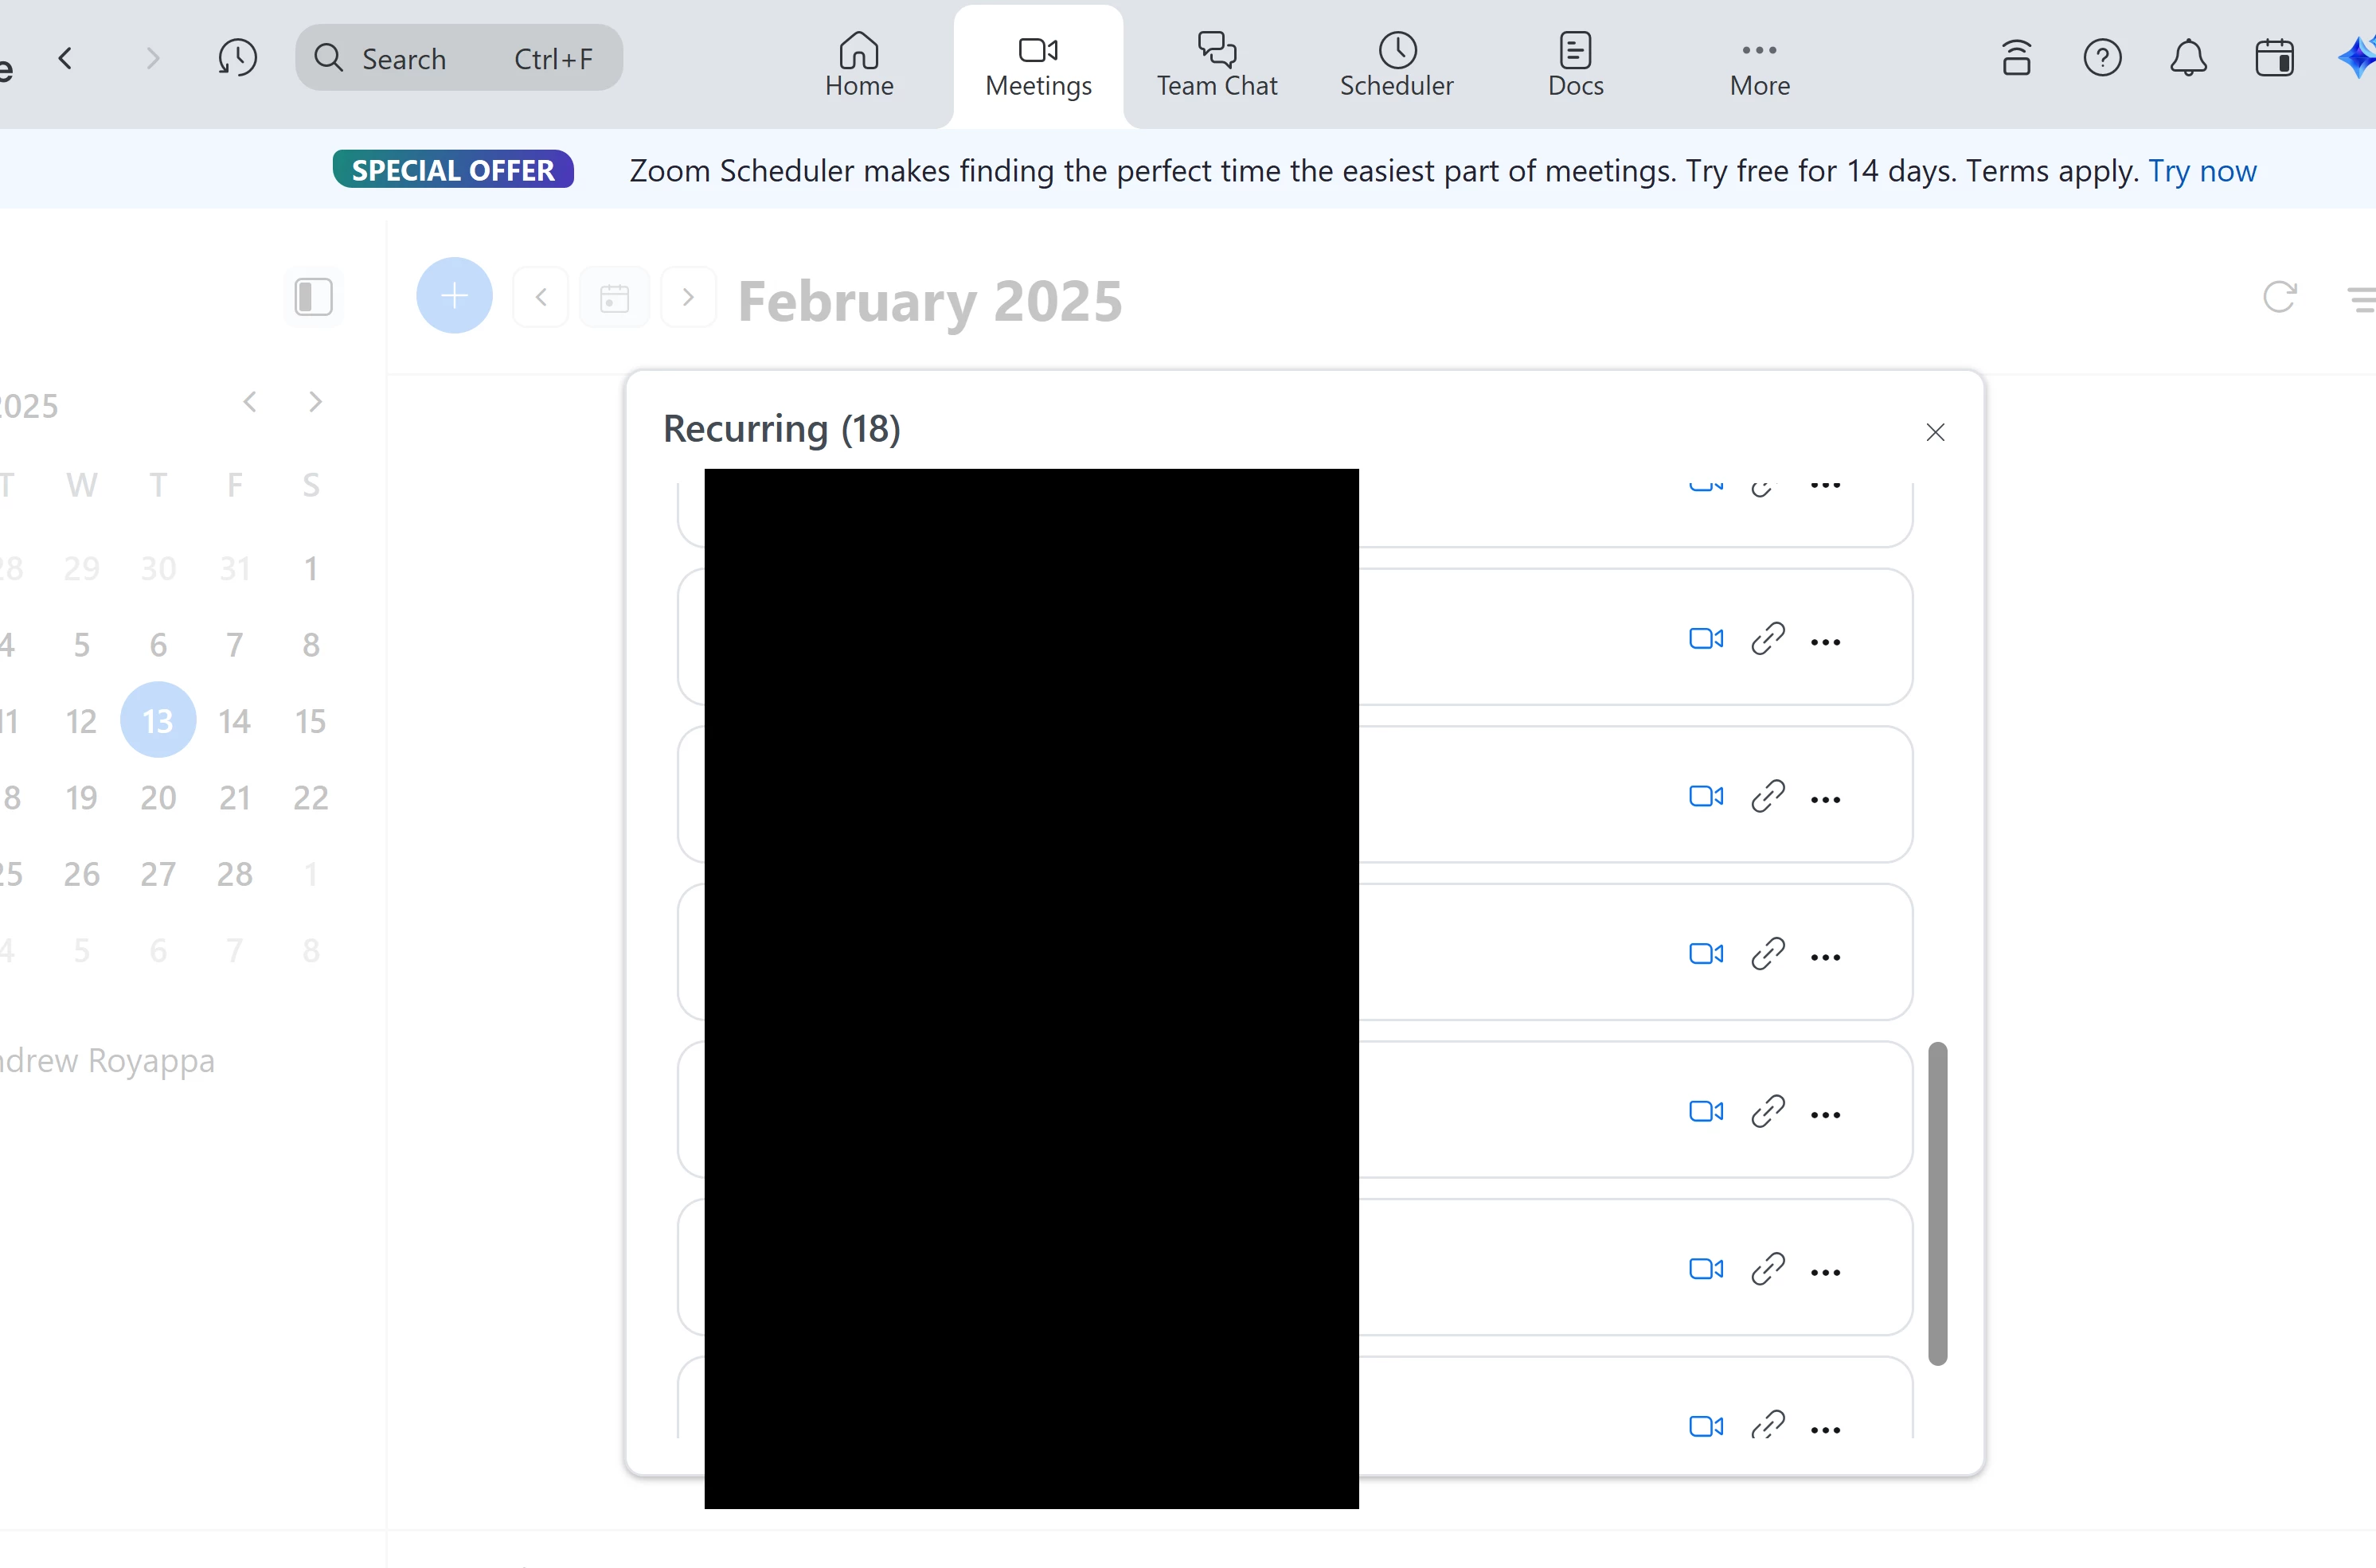Start the second recurring meeting with the video icon
Viewport: 2376px width, 1568px height.
click(1706, 639)
